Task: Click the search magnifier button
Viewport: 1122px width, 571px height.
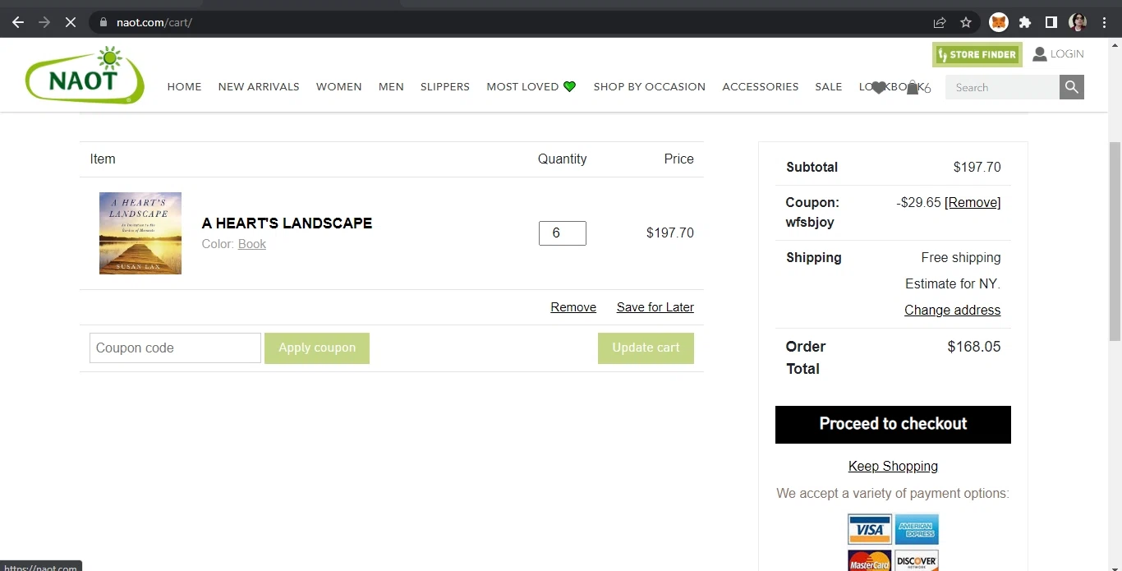Action: 1071,87
